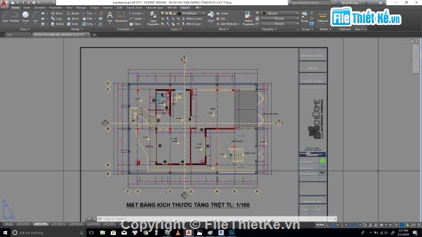Toggle the PAPER space button in status bar

click(x=320, y=225)
